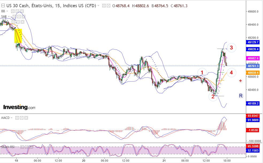The image size is (263, 163).
Task: Click the 49400.0 tick on the price axis
Action: coord(253,25)
